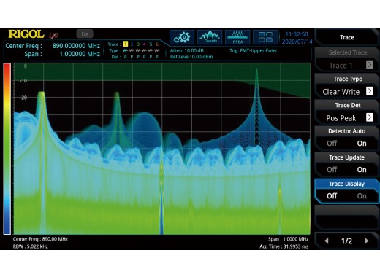Expand the Selected Trace chevron
Image resolution: width=380 pixels, height=277 pixels.
(370, 65)
